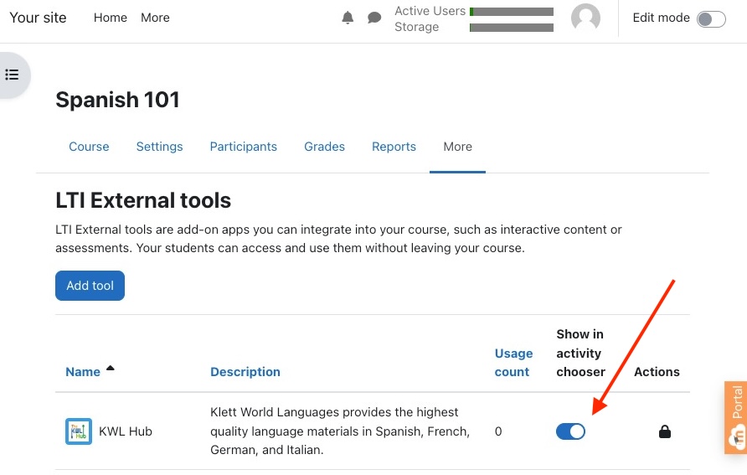Screen dimensions: 747x475
Task: Expand the More tab in course navigation
Action: (x=457, y=147)
